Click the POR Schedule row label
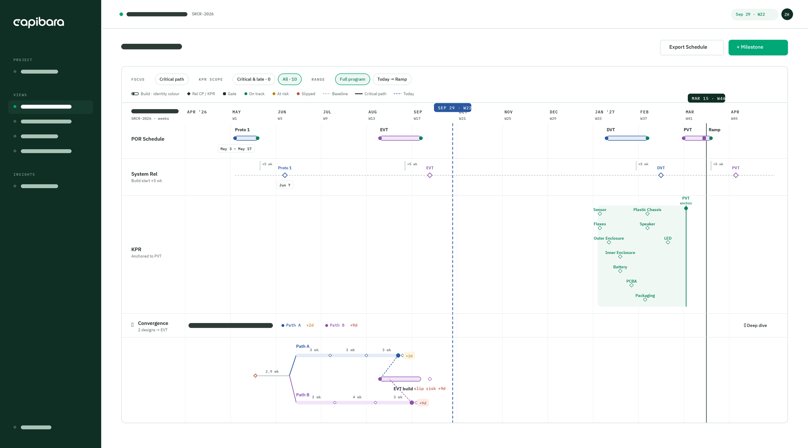Screen dimensions: 808x448 coord(148,139)
